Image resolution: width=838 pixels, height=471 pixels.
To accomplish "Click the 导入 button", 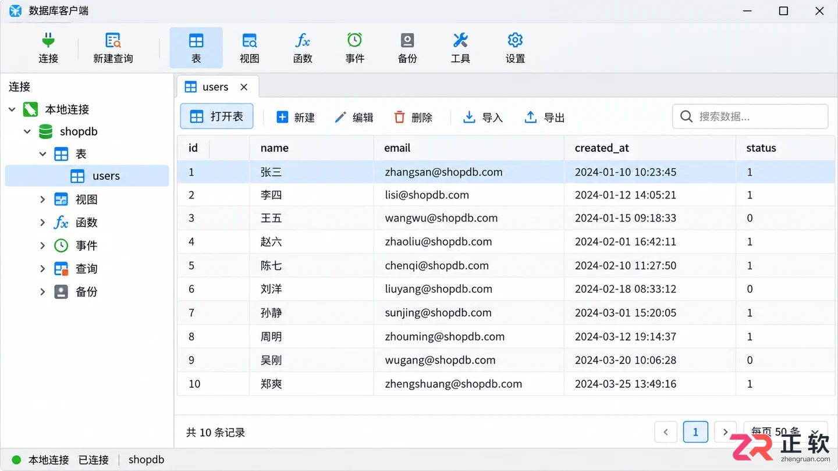I will [482, 117].
